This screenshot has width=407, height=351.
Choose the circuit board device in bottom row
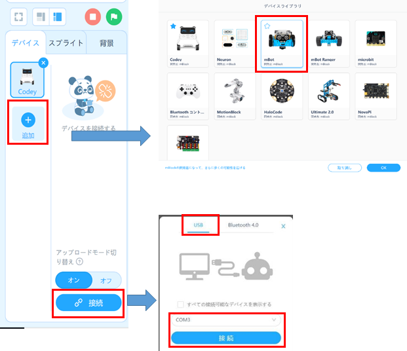(187, 143)
